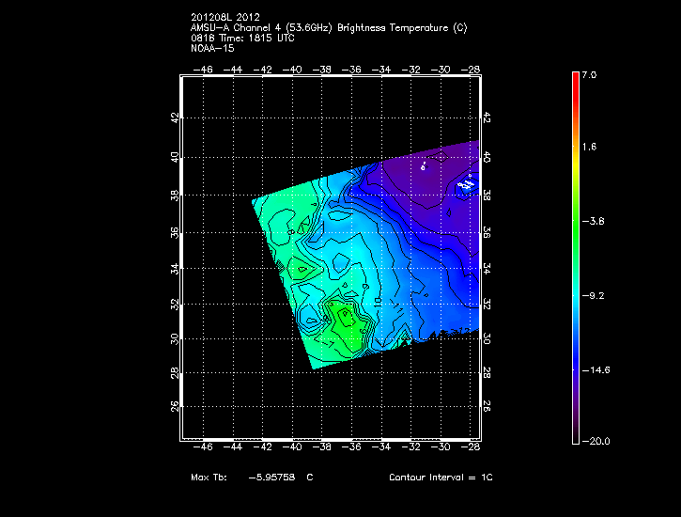Click the 1.6 color scale label

tap(588, 148)
